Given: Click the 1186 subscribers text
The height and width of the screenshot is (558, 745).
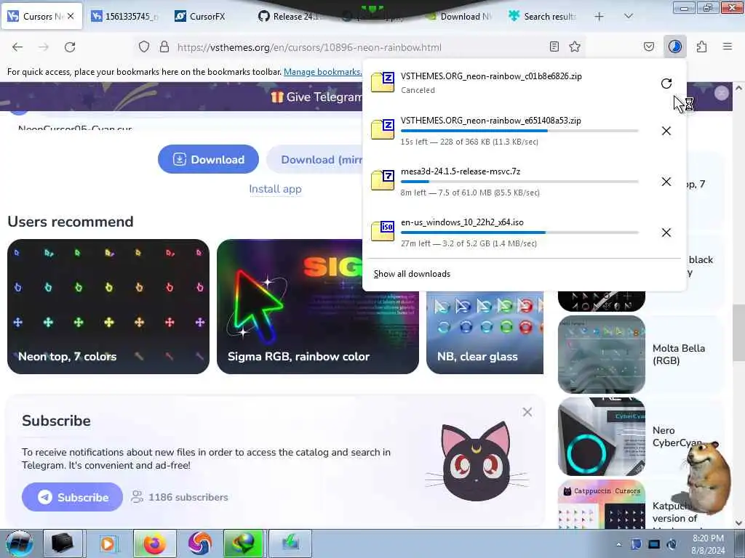Looking at the screenshot, I should (x=188, y=497).
